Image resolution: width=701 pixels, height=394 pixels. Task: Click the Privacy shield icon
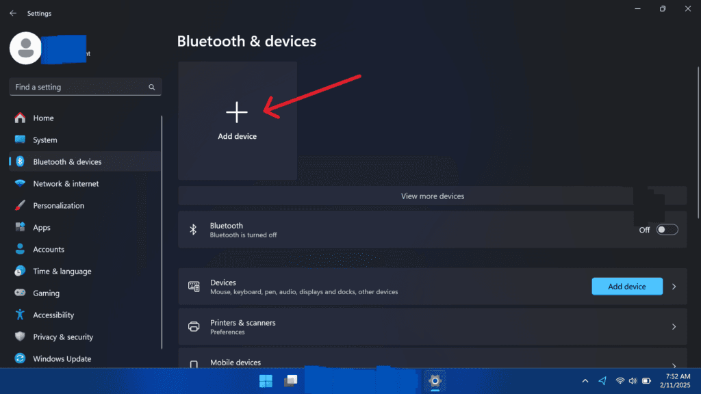point(20,337)
